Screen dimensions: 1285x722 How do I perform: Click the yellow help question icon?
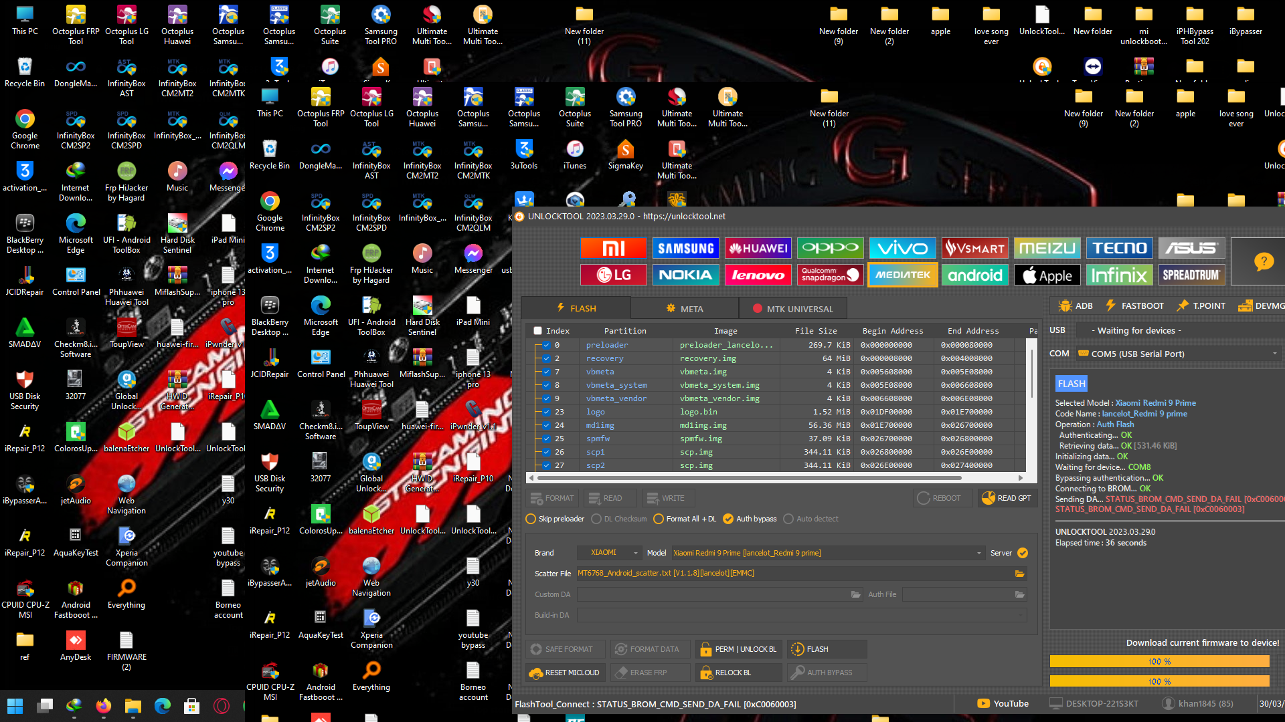[1264, 262]
